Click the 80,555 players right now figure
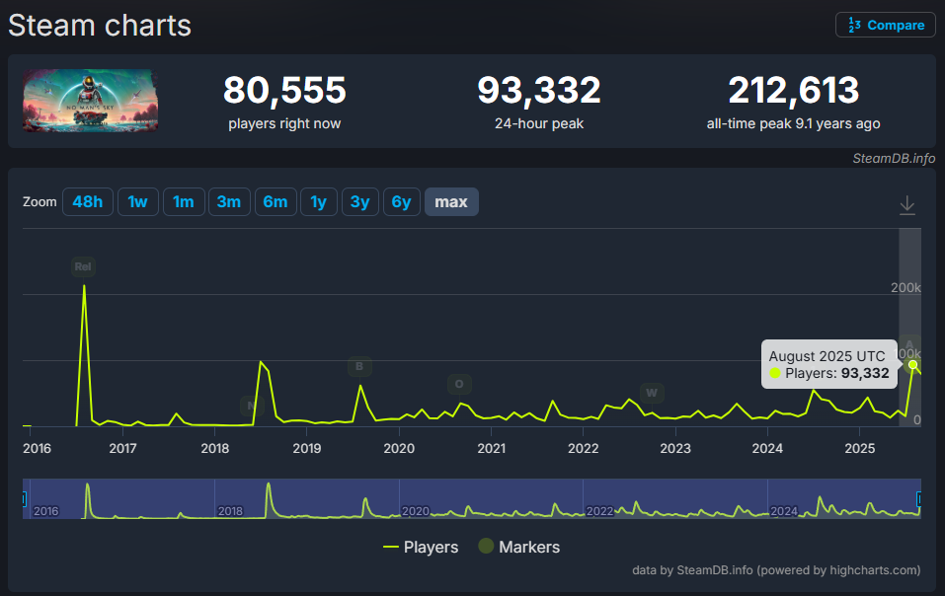Image resolution: width=945 pixels, height=596 pixels. point(284,91)
